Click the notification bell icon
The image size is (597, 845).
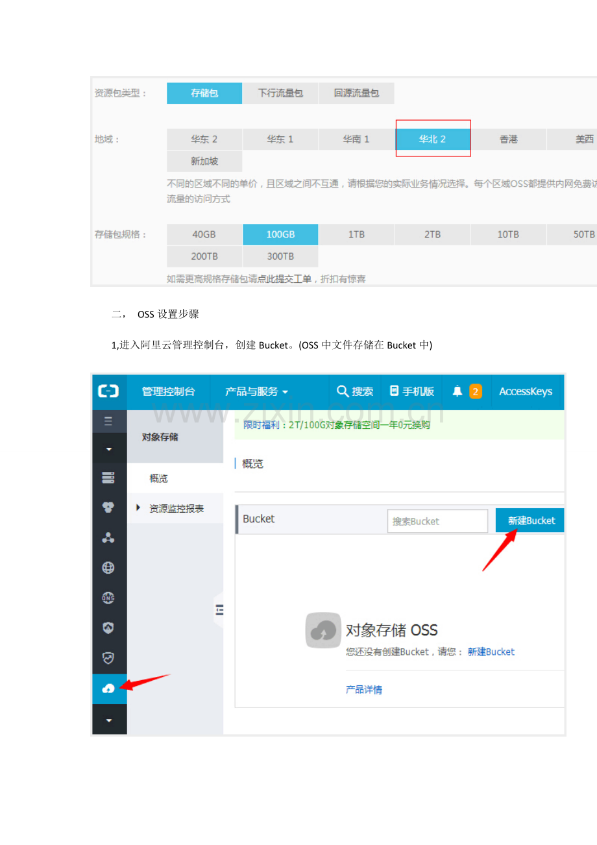click(456, 391)
